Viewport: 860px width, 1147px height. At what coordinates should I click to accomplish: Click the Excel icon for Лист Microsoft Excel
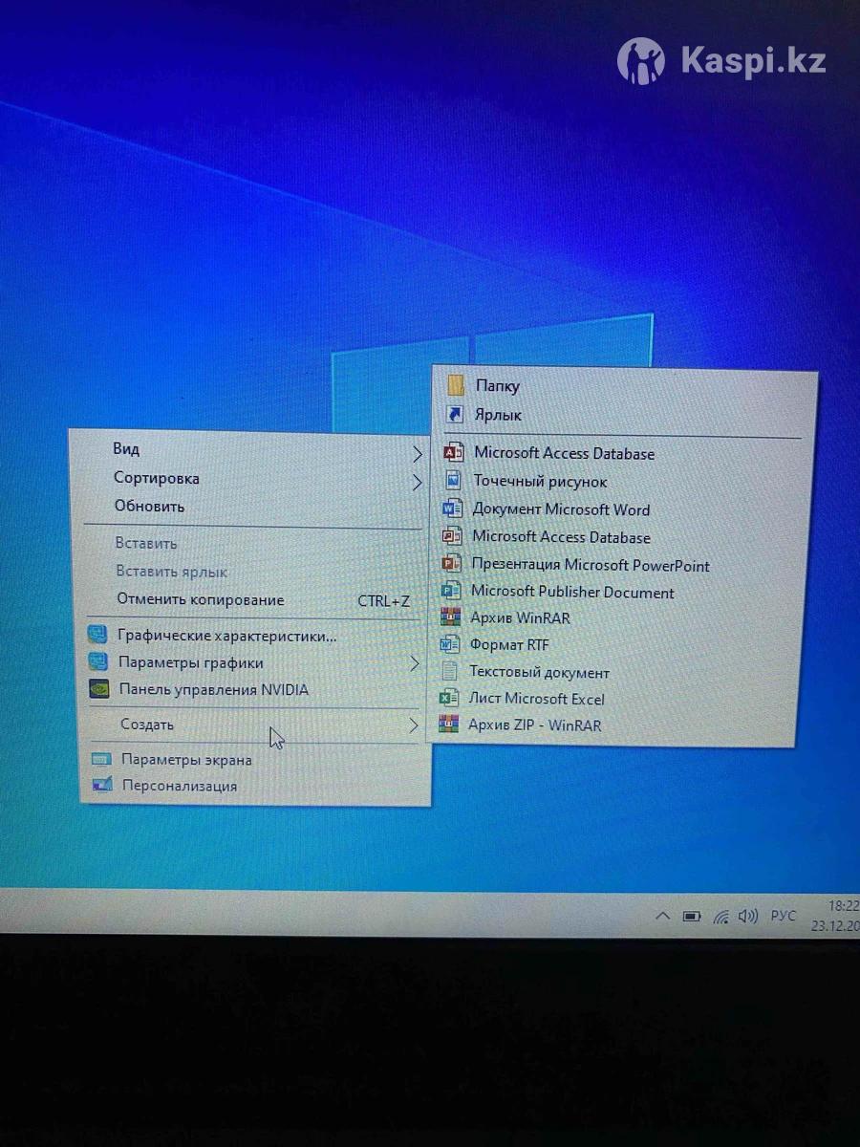click(448, 699)
